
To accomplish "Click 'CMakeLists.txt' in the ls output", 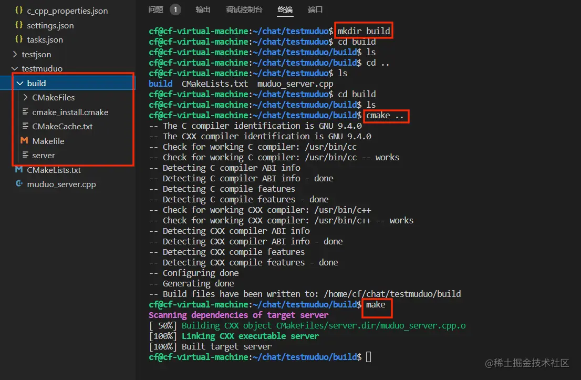I will (x=214, y=84).
